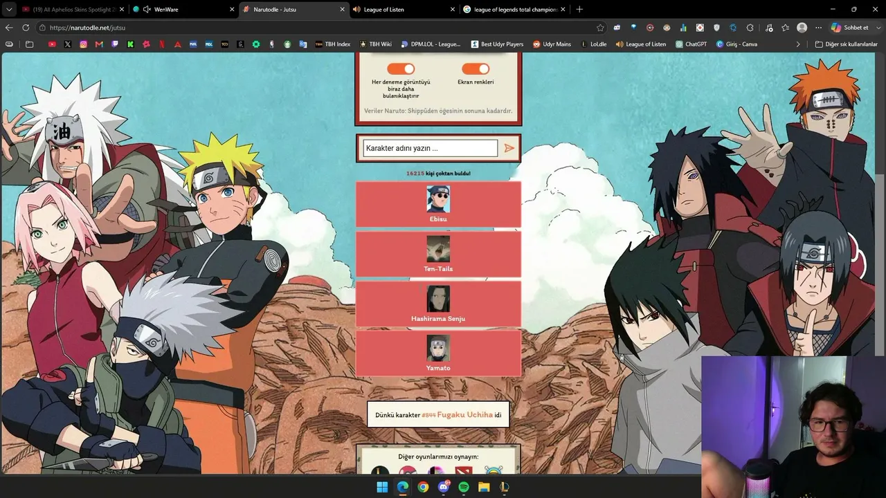Screen dimensions: 886x498
Task: Open the TBH Index bookmark
Action: [x=333, y=44]
